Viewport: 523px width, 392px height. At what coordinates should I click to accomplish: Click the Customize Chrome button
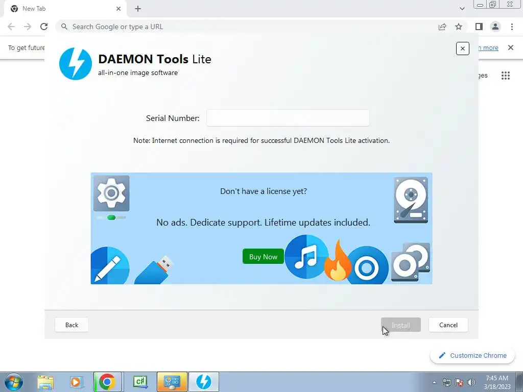[x=472, y=355]
